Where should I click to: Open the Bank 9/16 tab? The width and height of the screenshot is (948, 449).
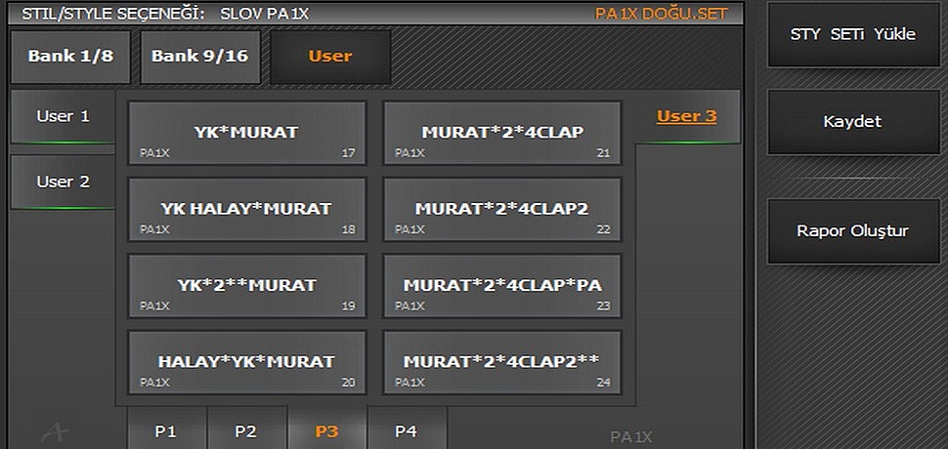[199, 57]
